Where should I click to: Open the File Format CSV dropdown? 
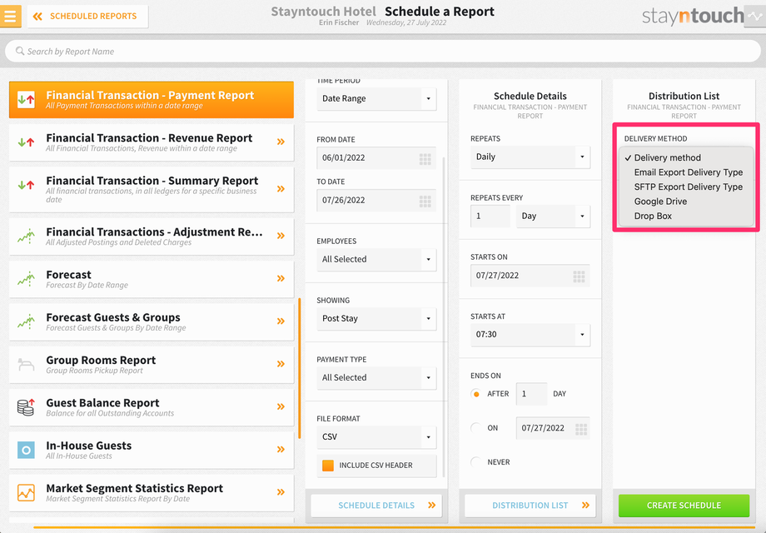click(x=376, y=436)
